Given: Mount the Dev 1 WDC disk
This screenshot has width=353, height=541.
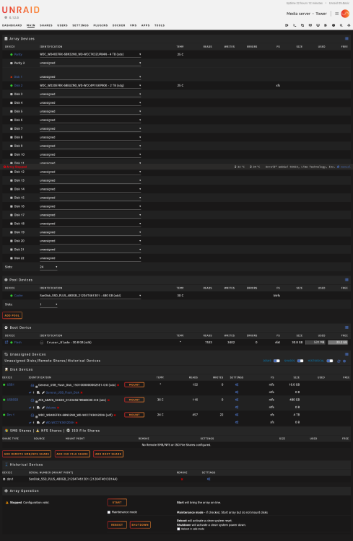Looking at the screenshot, I should (134, 415).
